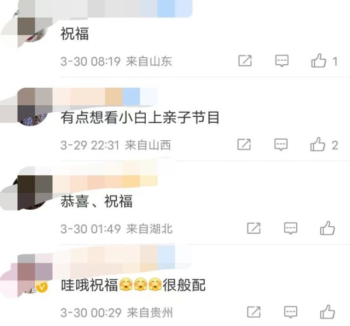Share the 祝福 comment from 山东
Viewport: 350px width, 326px height.
(x=245, y=61)
